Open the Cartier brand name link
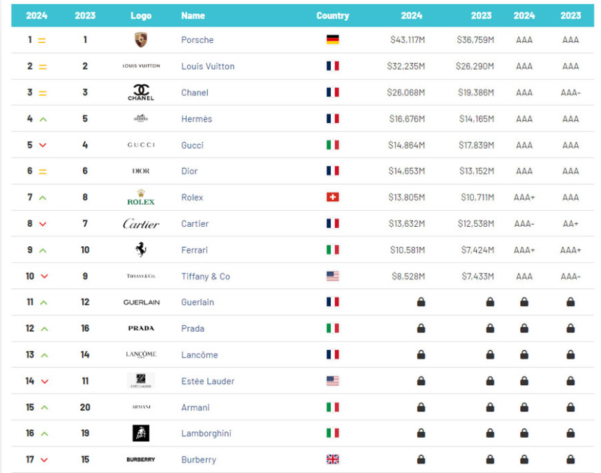This screenshot has height=473, width=601. (x=194, y=223)
